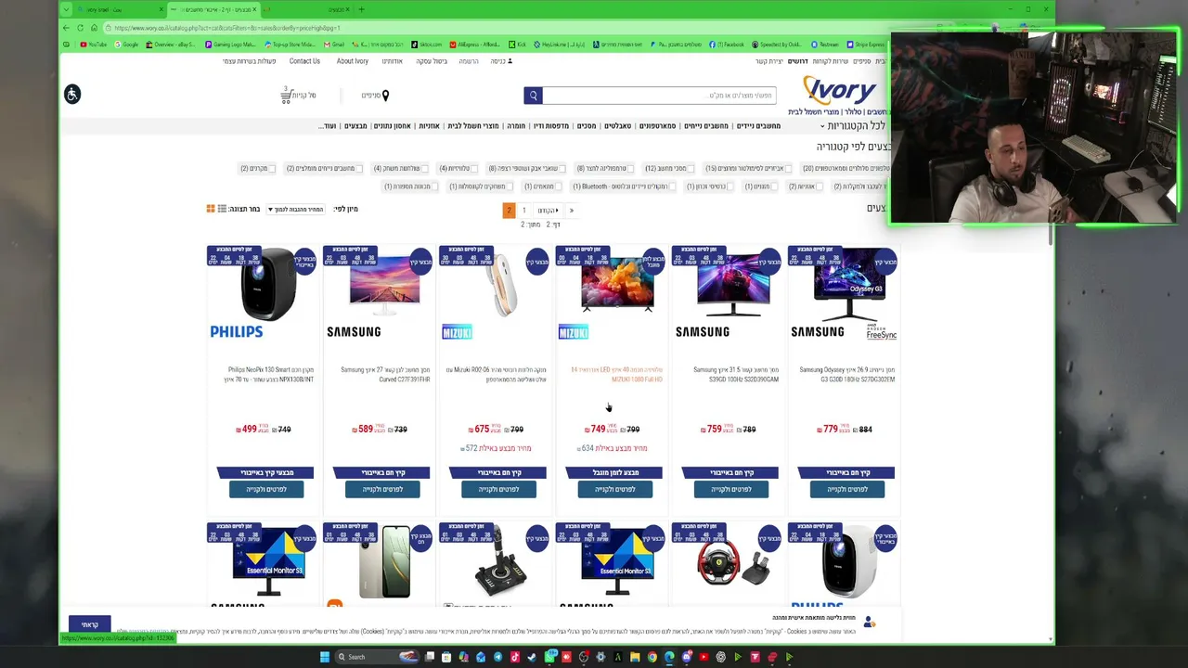Image resolution: width=1188 pixels, height=668 pixels.
Task: Open the Restream bookmark
Action: 825,45
